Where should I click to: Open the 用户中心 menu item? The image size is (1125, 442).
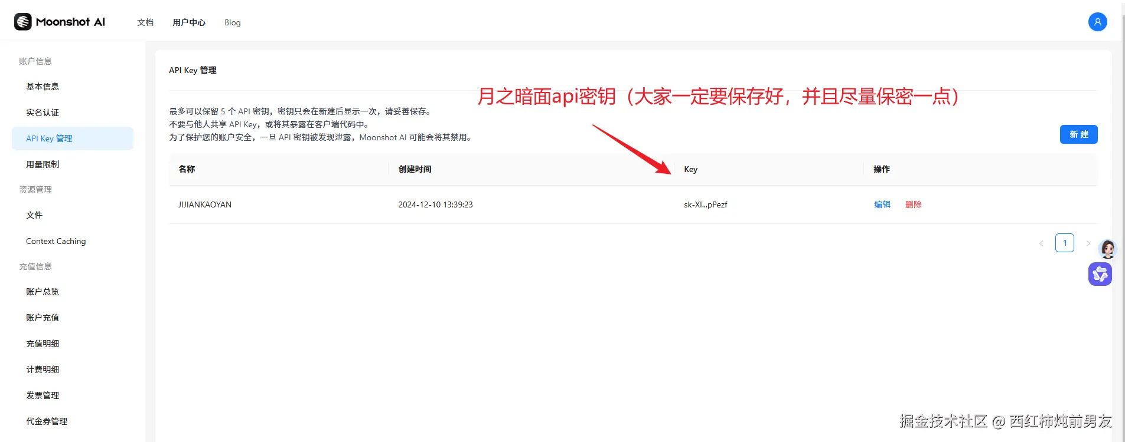click(189, 22)
